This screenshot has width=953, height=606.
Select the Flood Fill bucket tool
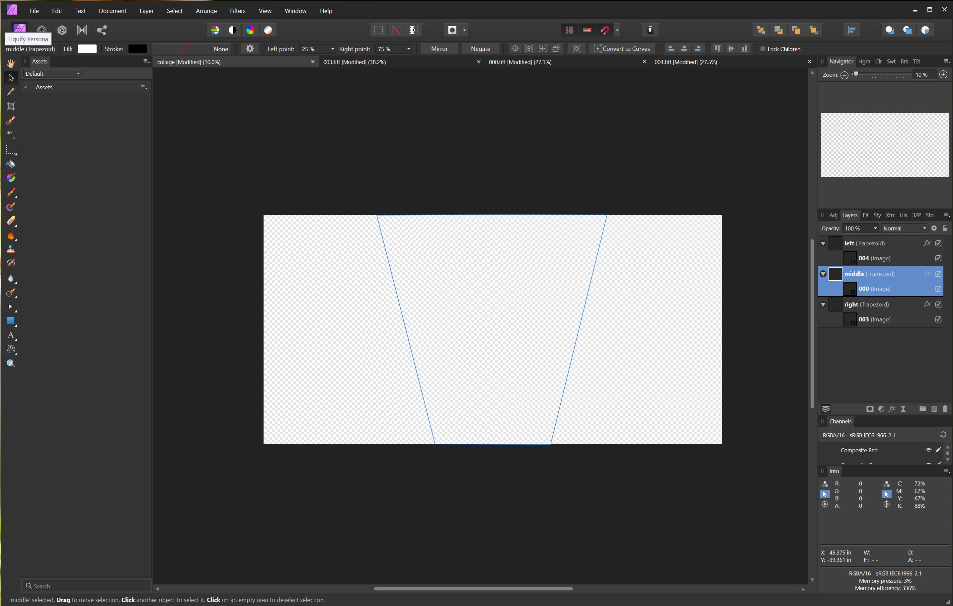[x=11, y=164]
